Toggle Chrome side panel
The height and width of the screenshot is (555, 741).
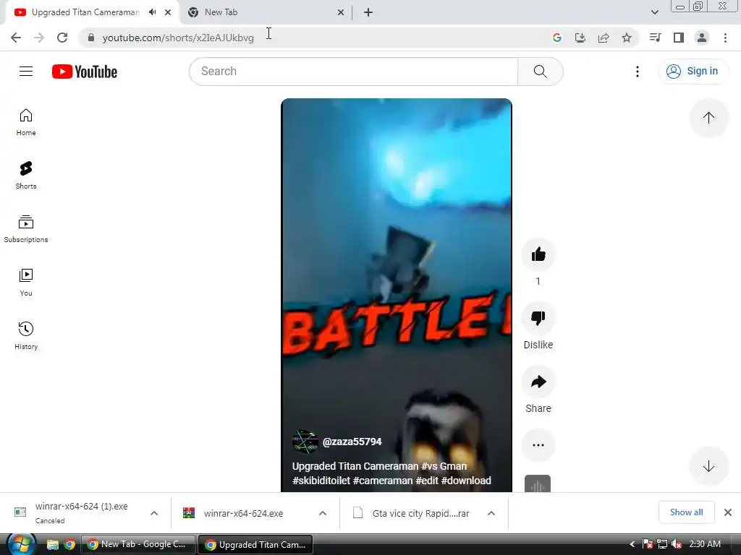click(x=679, y=38)
